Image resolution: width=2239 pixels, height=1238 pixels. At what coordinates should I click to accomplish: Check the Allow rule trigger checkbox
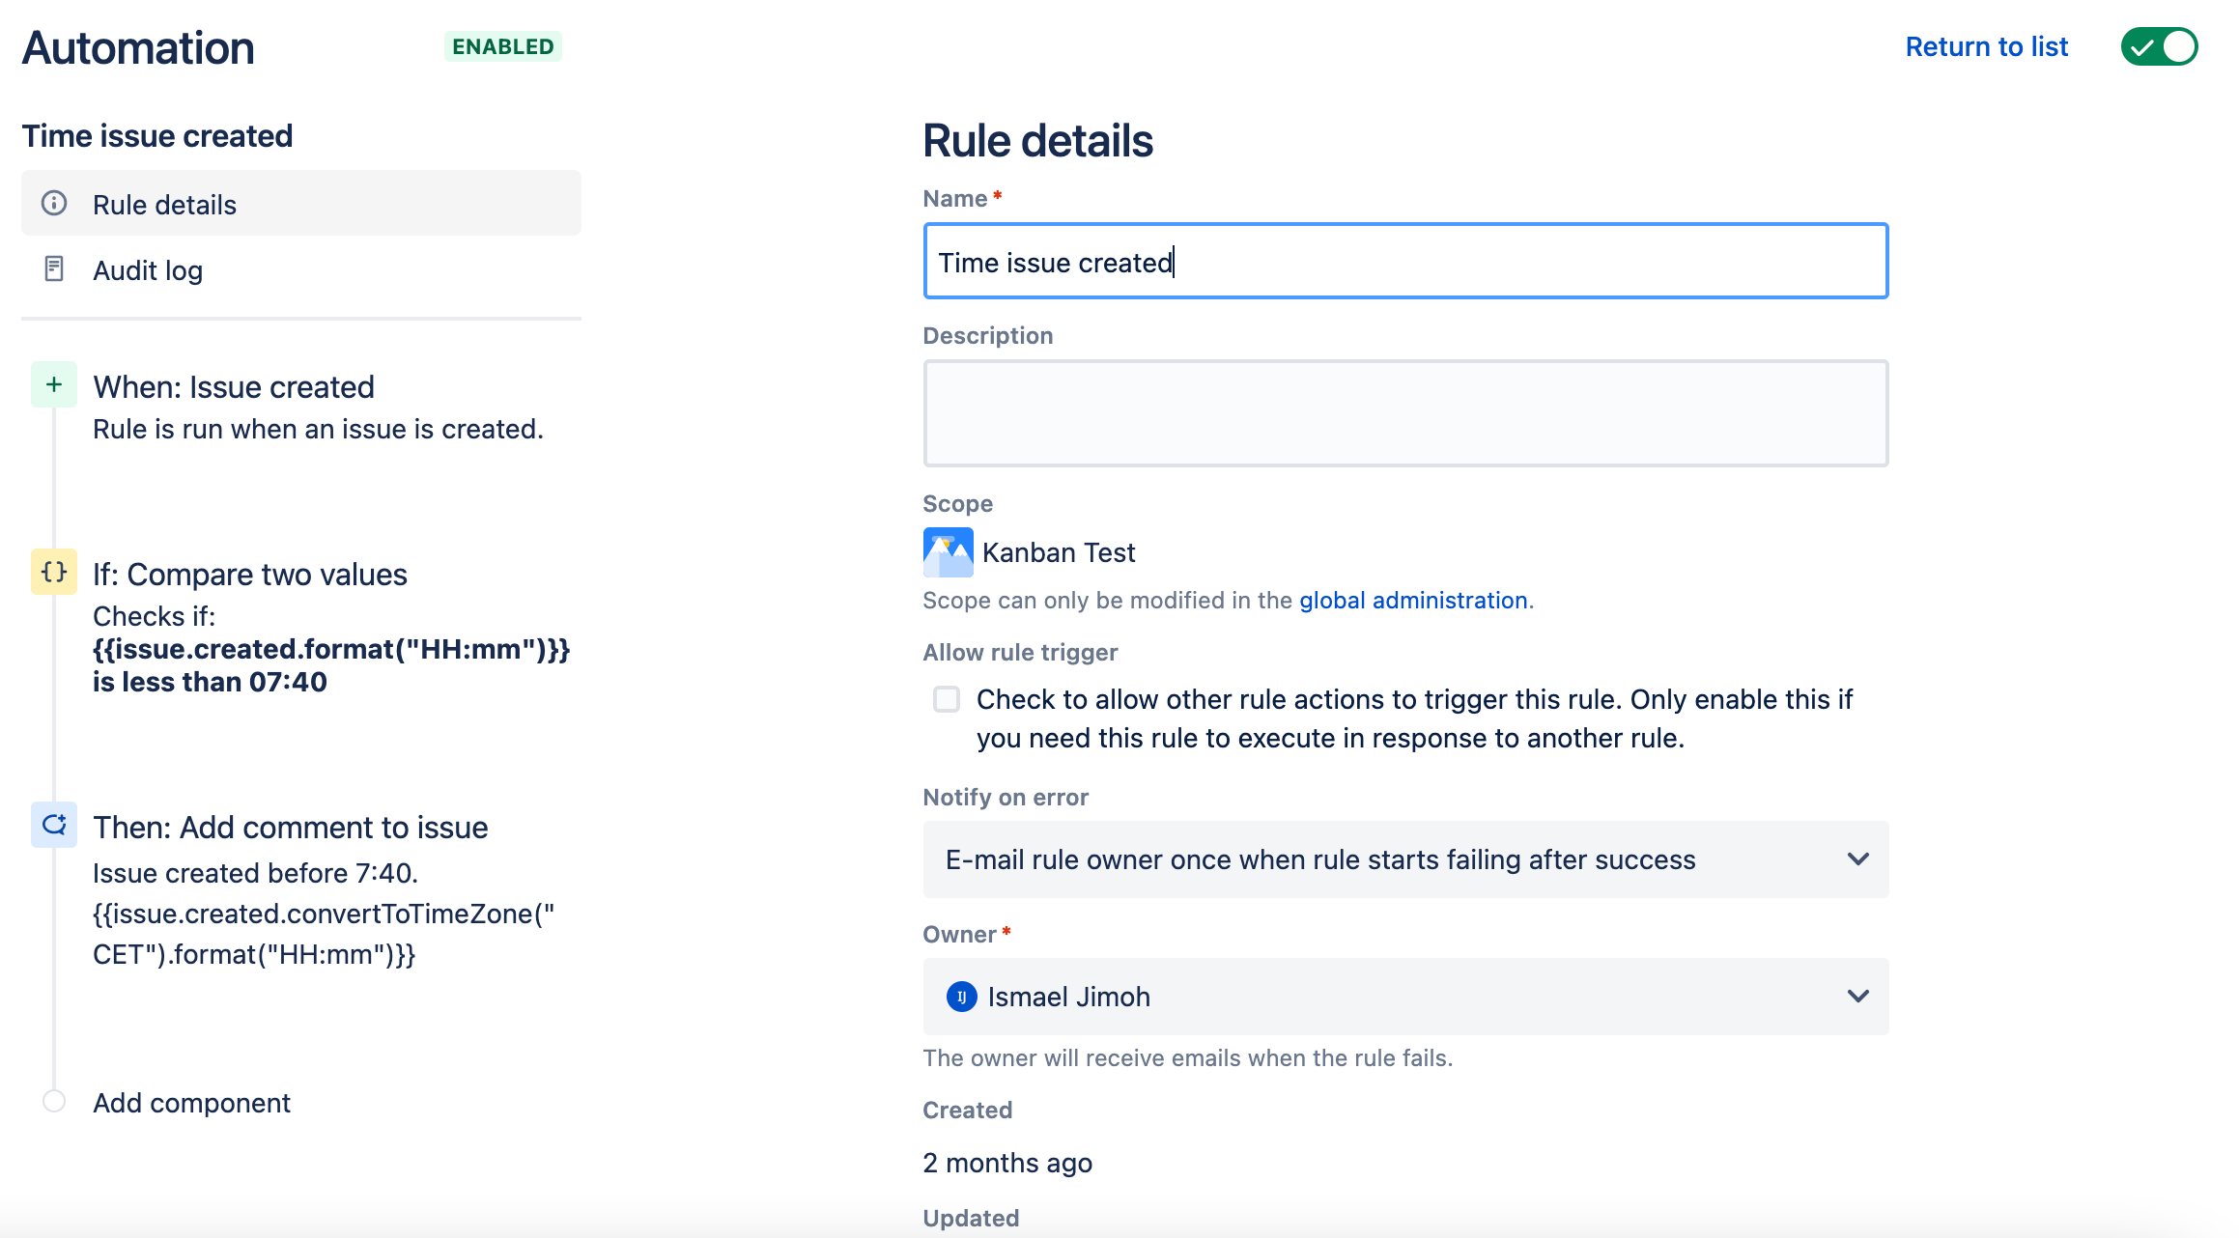click(947, 699)
